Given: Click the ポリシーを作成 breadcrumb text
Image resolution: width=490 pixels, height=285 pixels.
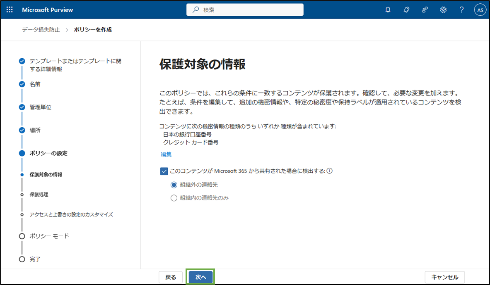Looking at the screenshot, I should pos(93,30).
